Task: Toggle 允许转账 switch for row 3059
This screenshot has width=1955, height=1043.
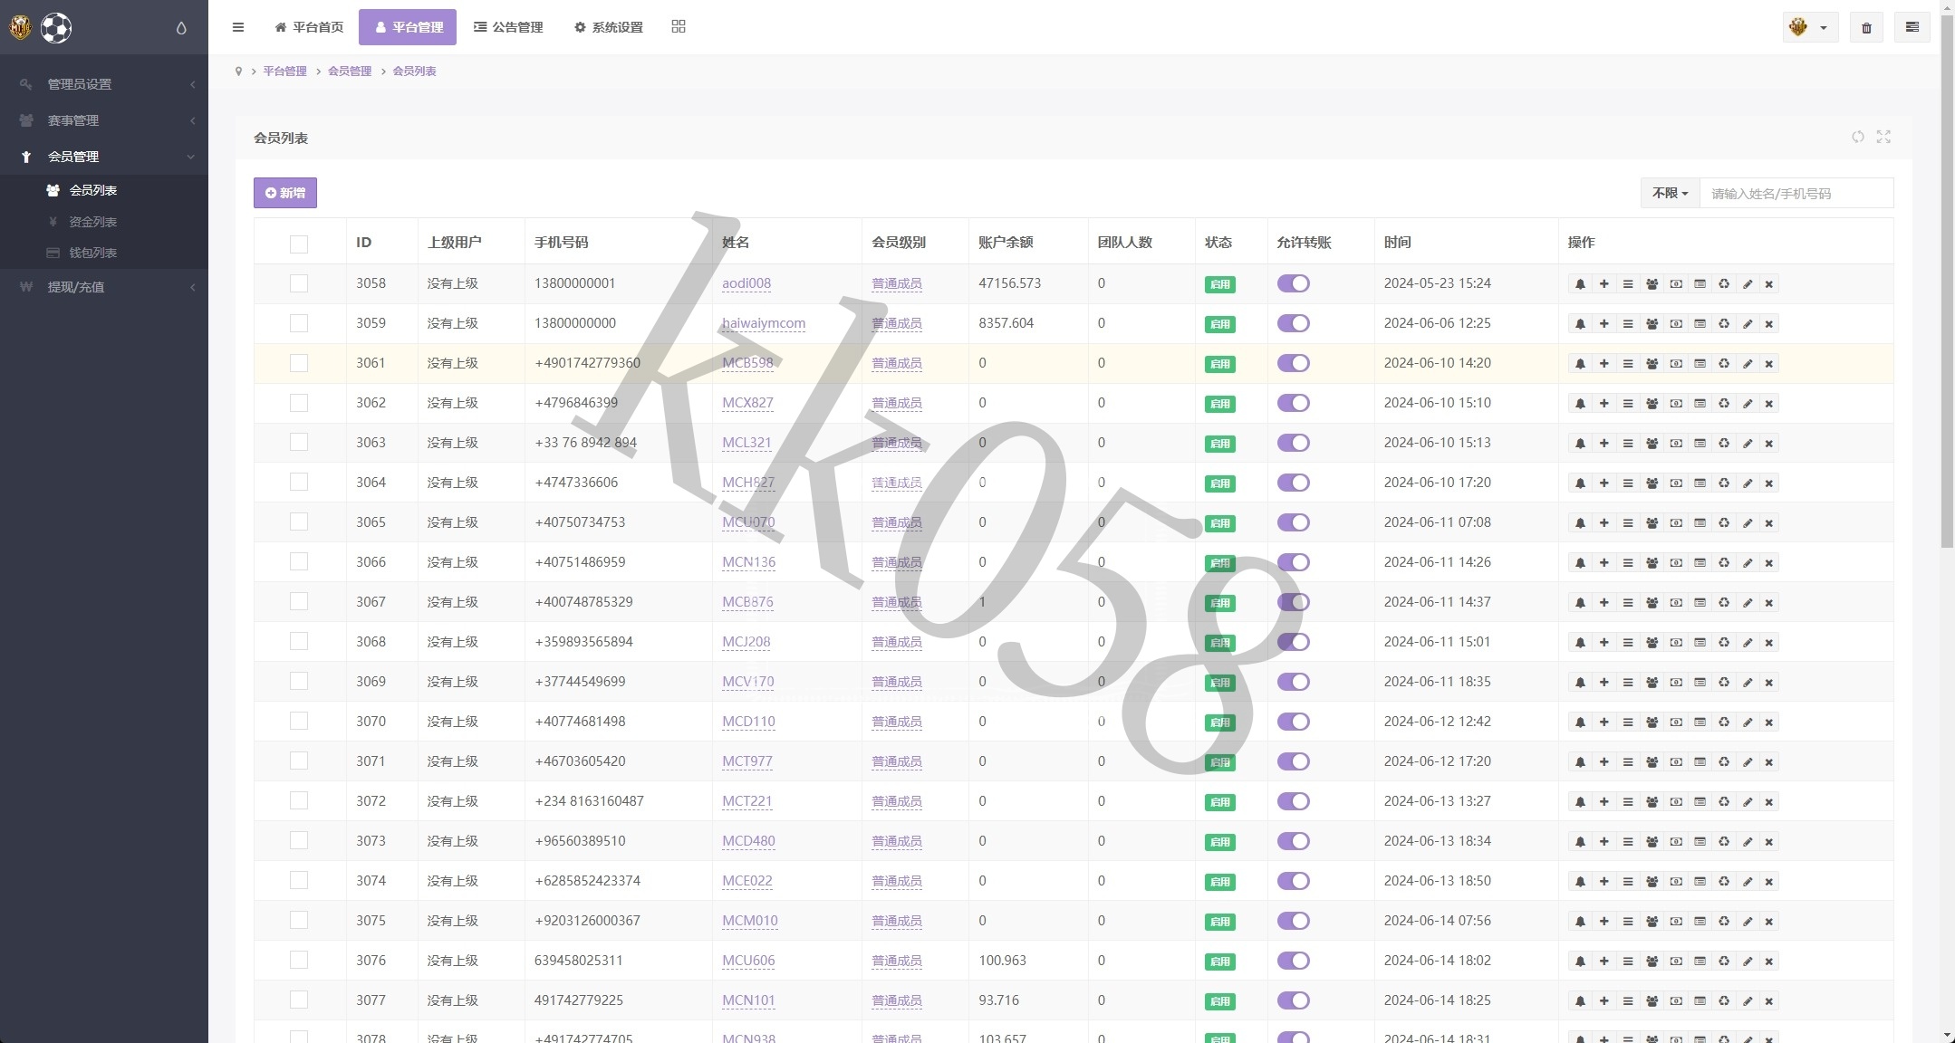Action: pyautogui.click(x=1294, y=323)
